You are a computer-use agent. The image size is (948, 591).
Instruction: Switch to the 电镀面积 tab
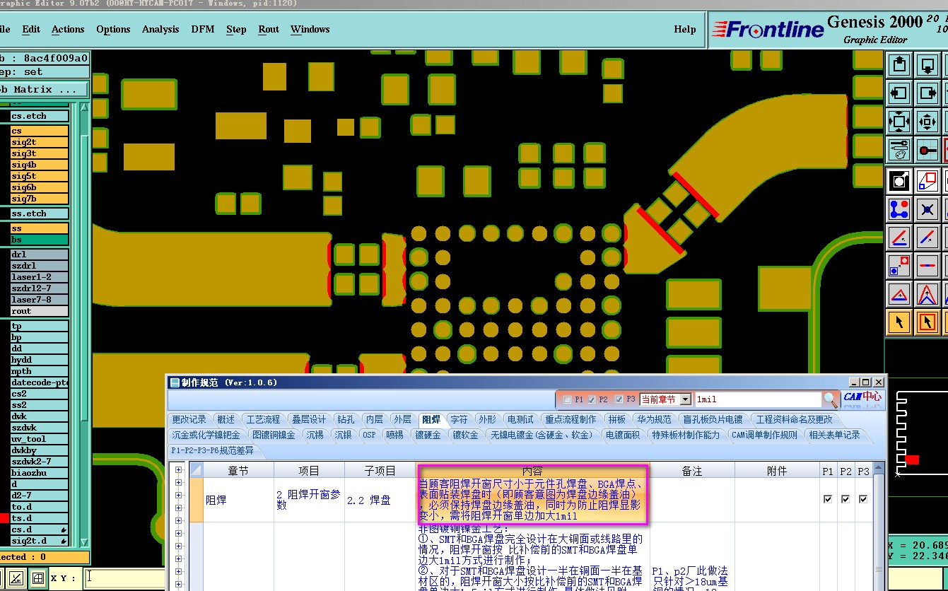623,435
